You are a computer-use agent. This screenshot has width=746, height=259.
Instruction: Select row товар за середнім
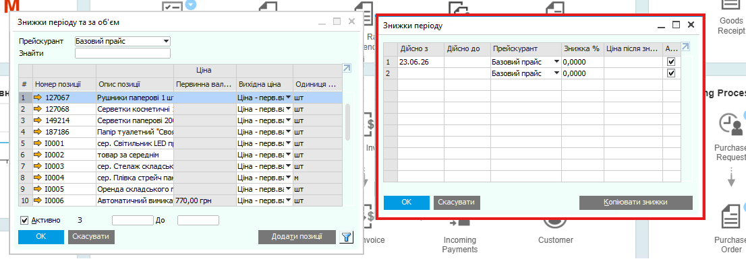[135, 155]
